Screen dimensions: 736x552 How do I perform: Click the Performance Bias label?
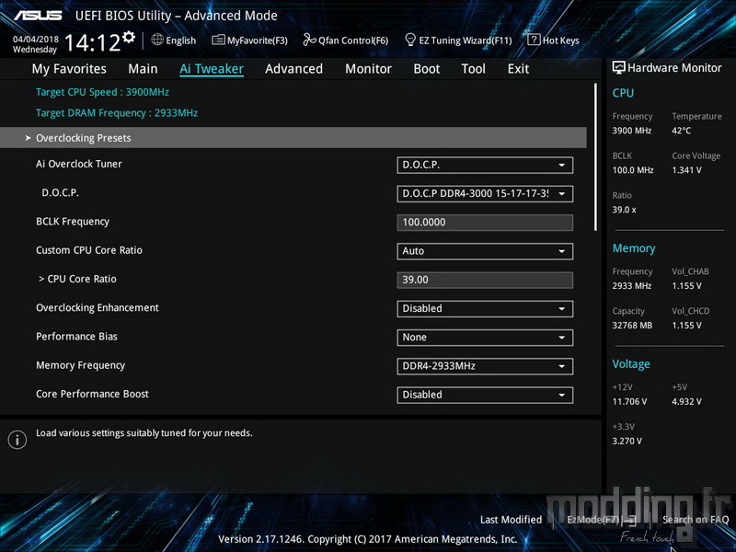(x=77, y=336)
